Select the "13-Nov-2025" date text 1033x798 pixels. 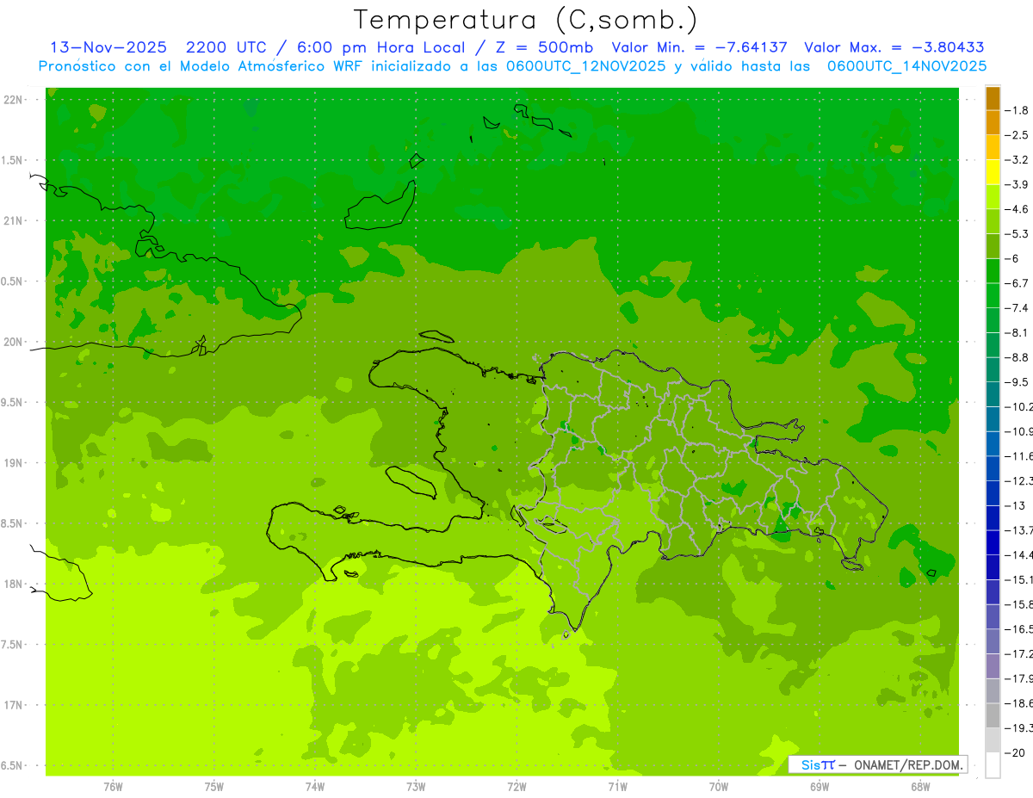coord(108,47)
